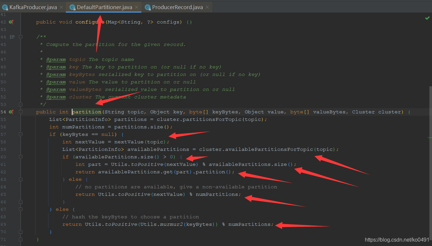The height and width of the screenshot is (246, 432).
Task: Click the partitionsForTopic call on line 55
Action: coord(212,120)
